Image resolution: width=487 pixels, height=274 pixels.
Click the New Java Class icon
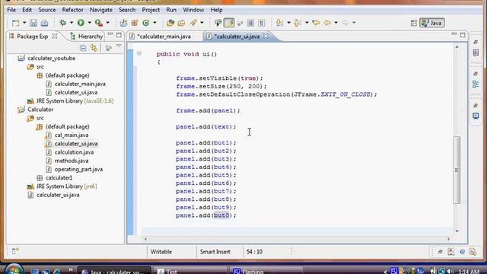145,23
